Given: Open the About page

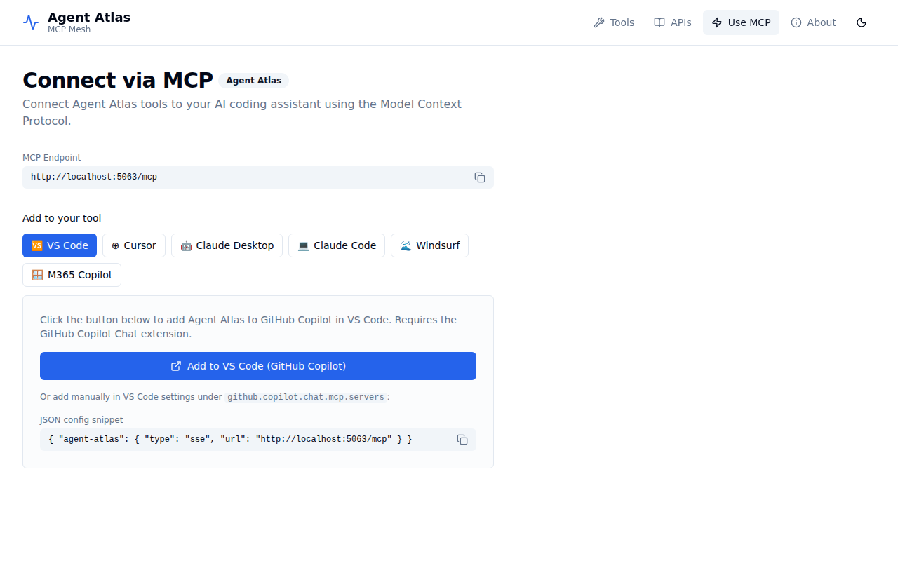Looking at the screenshot, I should pyautogui.click(x=813, y=22).
